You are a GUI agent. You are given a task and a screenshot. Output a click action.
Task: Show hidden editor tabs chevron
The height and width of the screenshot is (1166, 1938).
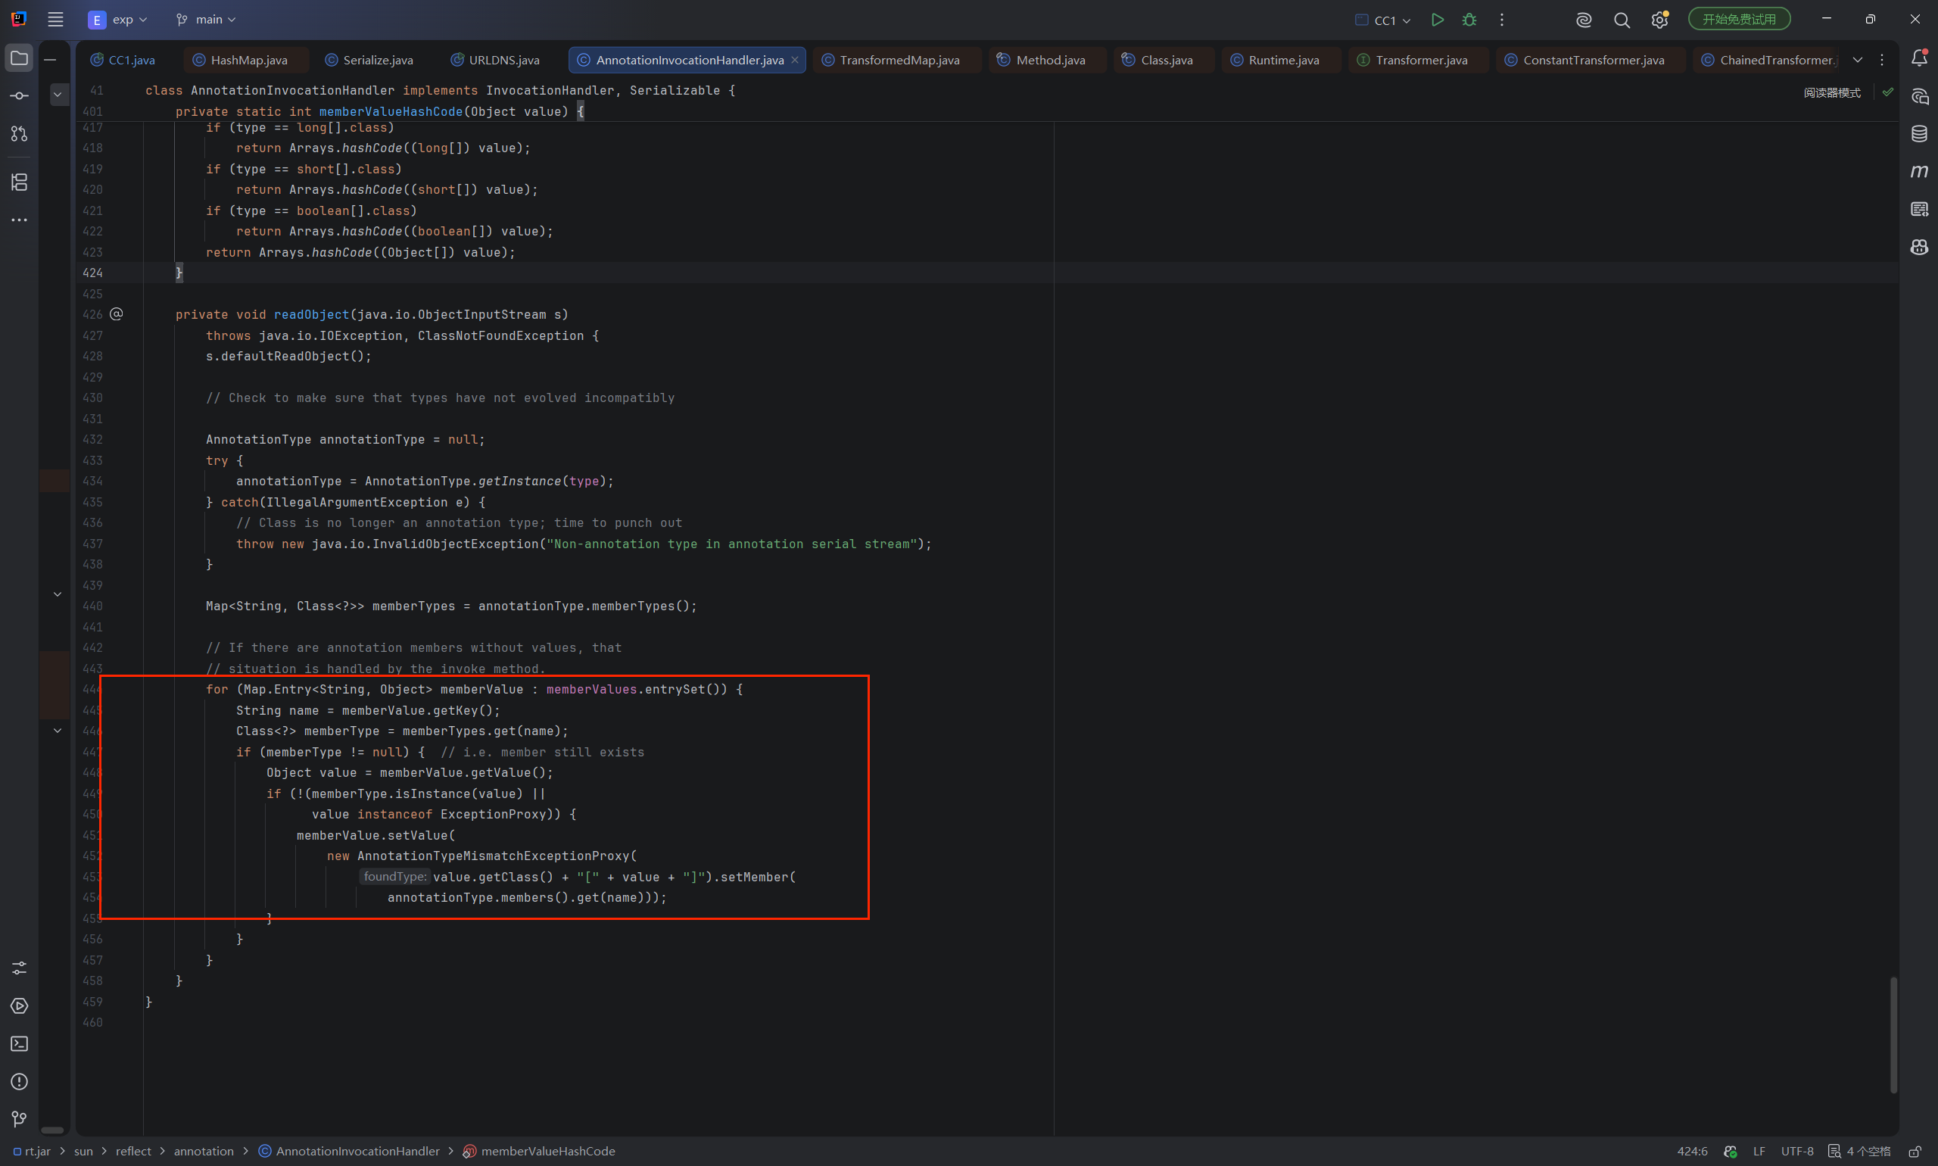coord(1857,60)
